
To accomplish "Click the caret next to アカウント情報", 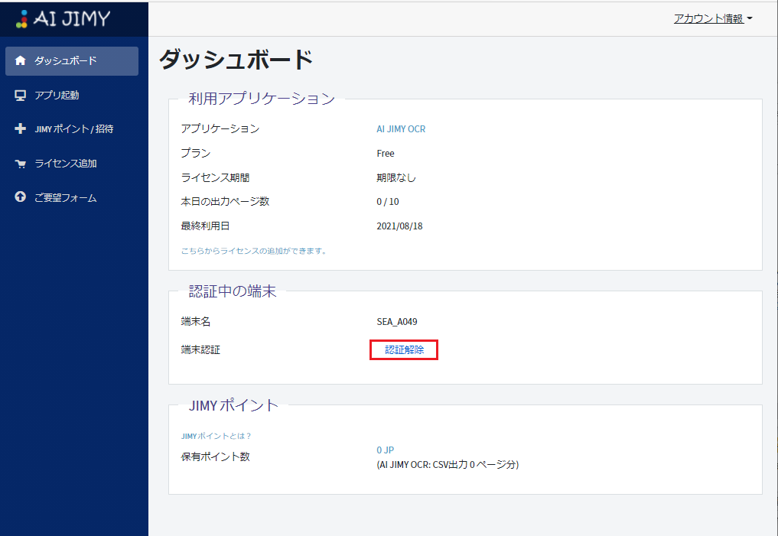I will coord(750,19).
